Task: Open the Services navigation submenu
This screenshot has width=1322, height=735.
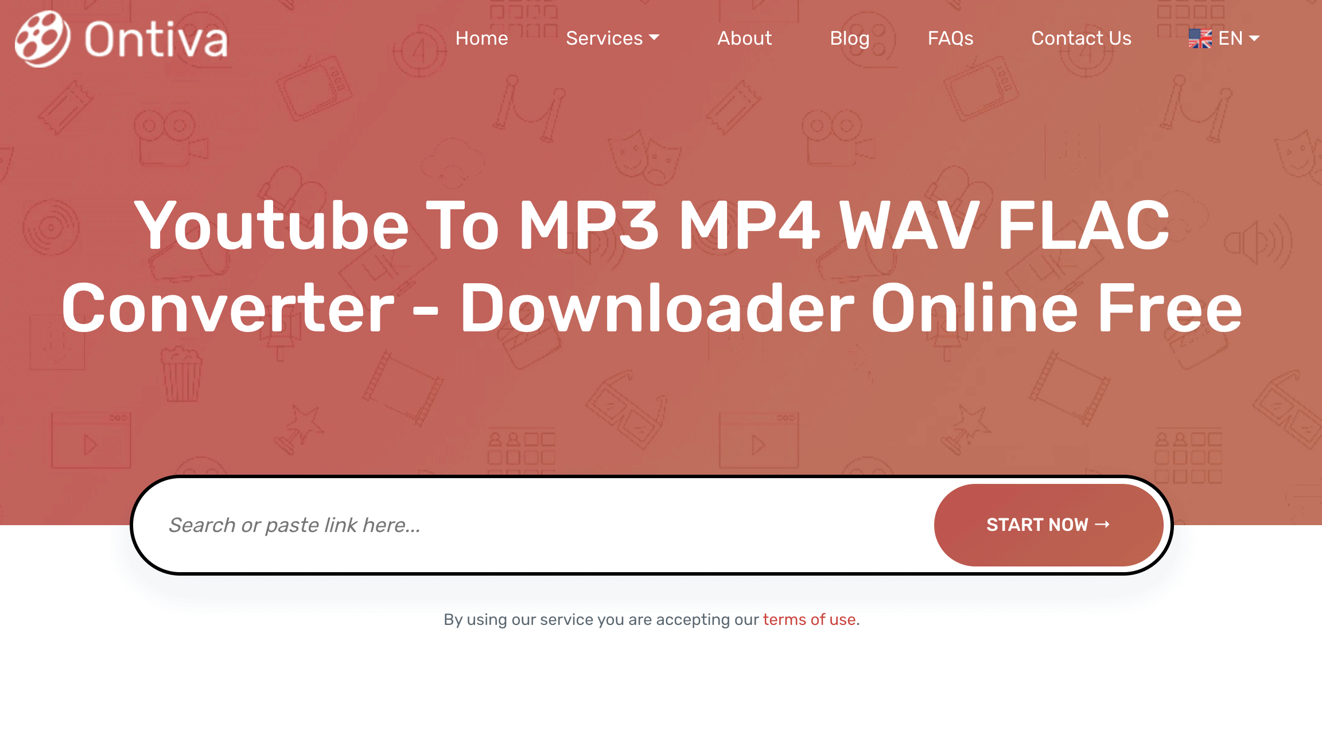Action: click(x=612, y=38)
